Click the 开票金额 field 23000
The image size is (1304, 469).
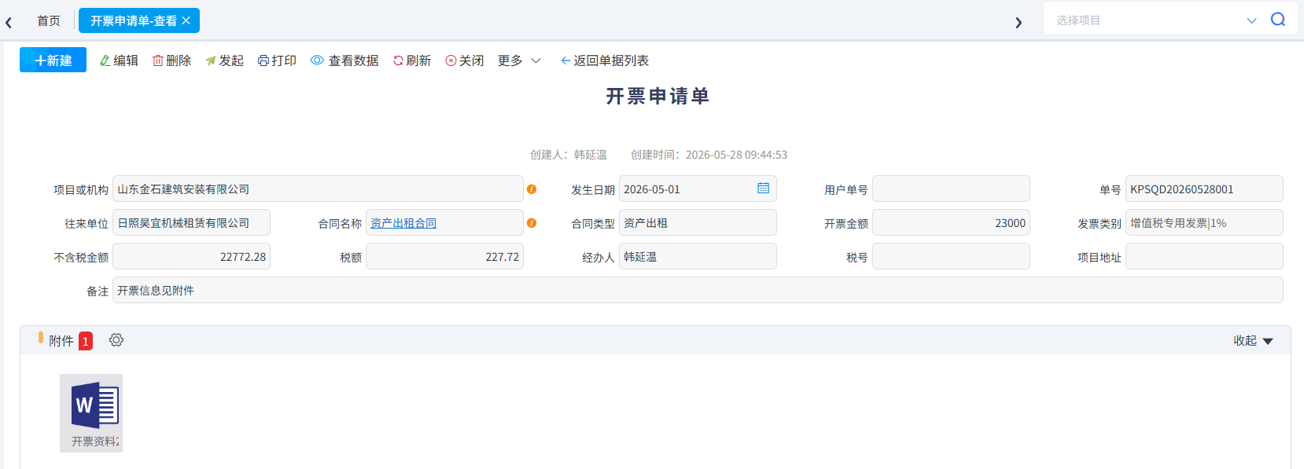tap(951, 222)
